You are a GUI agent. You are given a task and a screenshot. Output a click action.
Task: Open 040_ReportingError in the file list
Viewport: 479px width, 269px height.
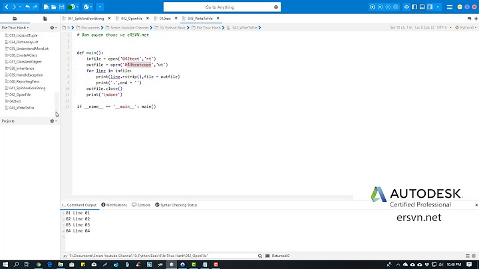point(25,82)
